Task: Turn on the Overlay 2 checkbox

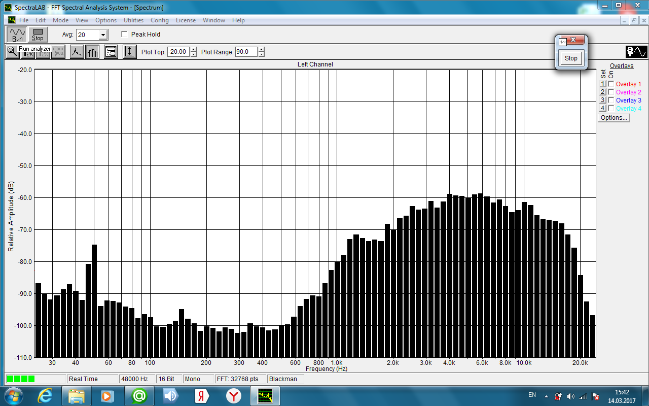Action: click(611, 92)
